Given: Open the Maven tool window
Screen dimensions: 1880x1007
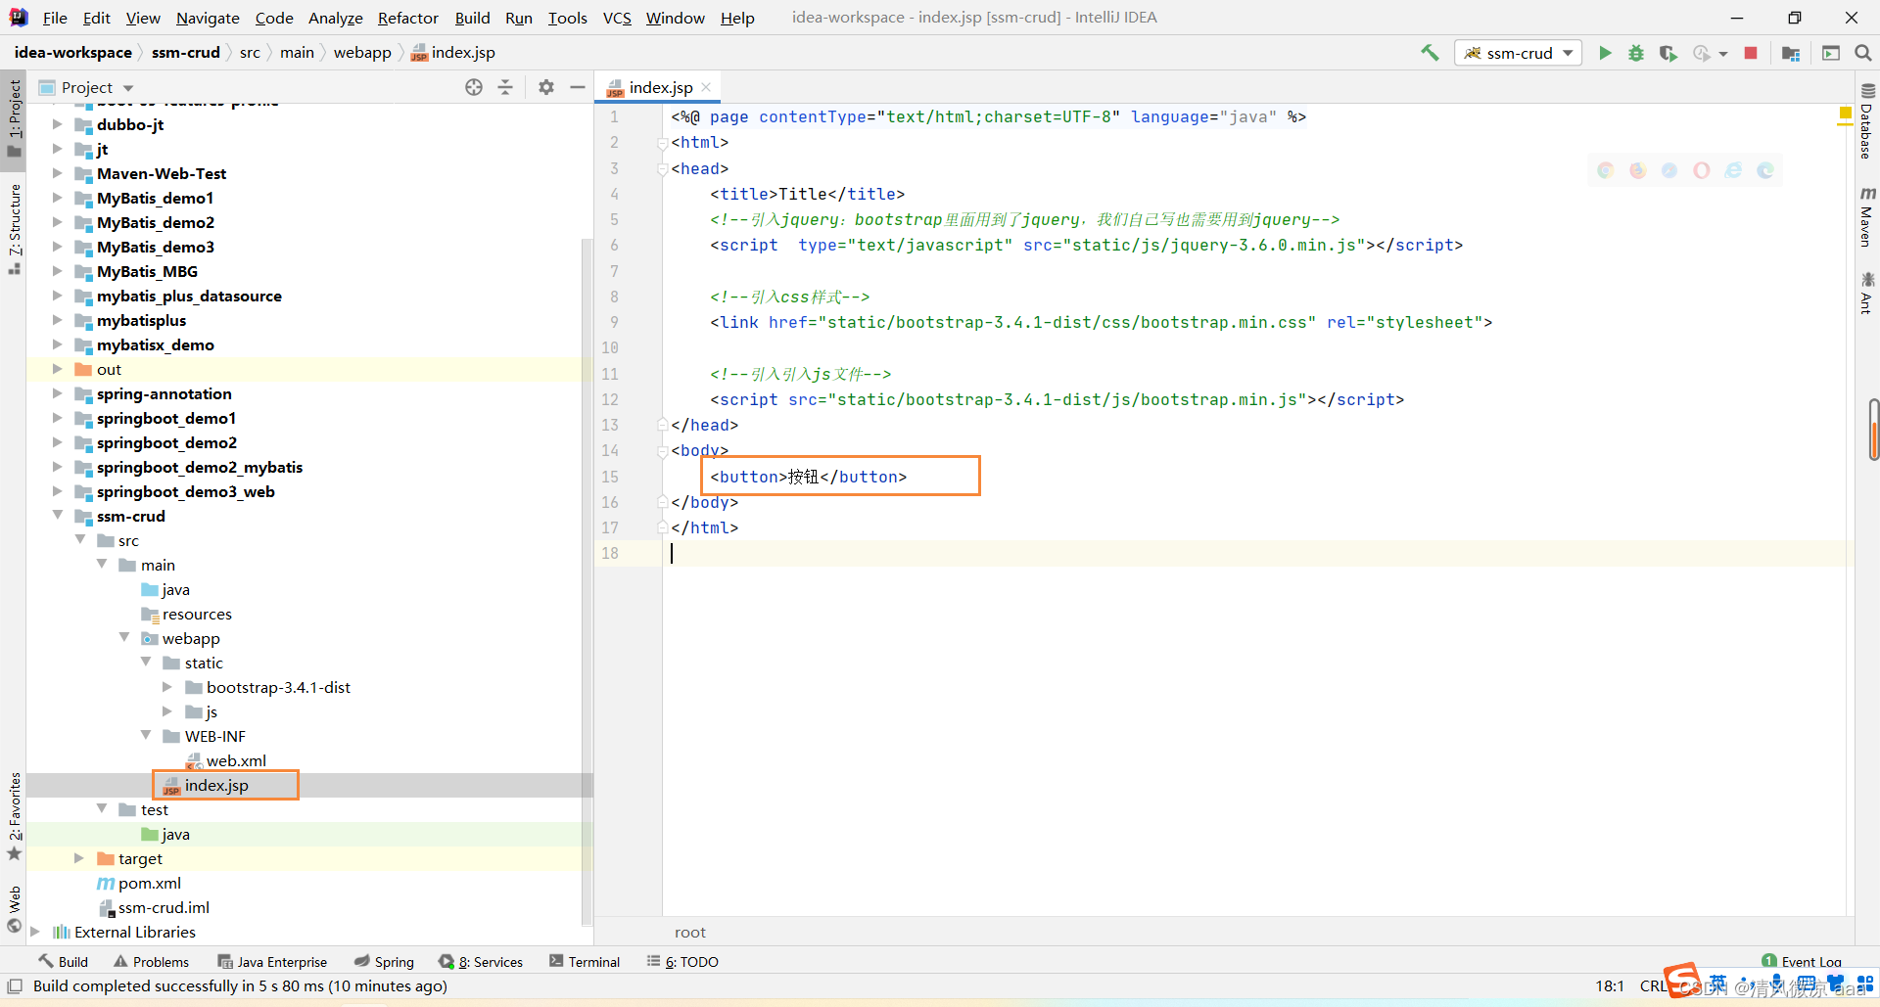Looking at the screenshot, I should pyautogui.click(x=1867, y=216).
